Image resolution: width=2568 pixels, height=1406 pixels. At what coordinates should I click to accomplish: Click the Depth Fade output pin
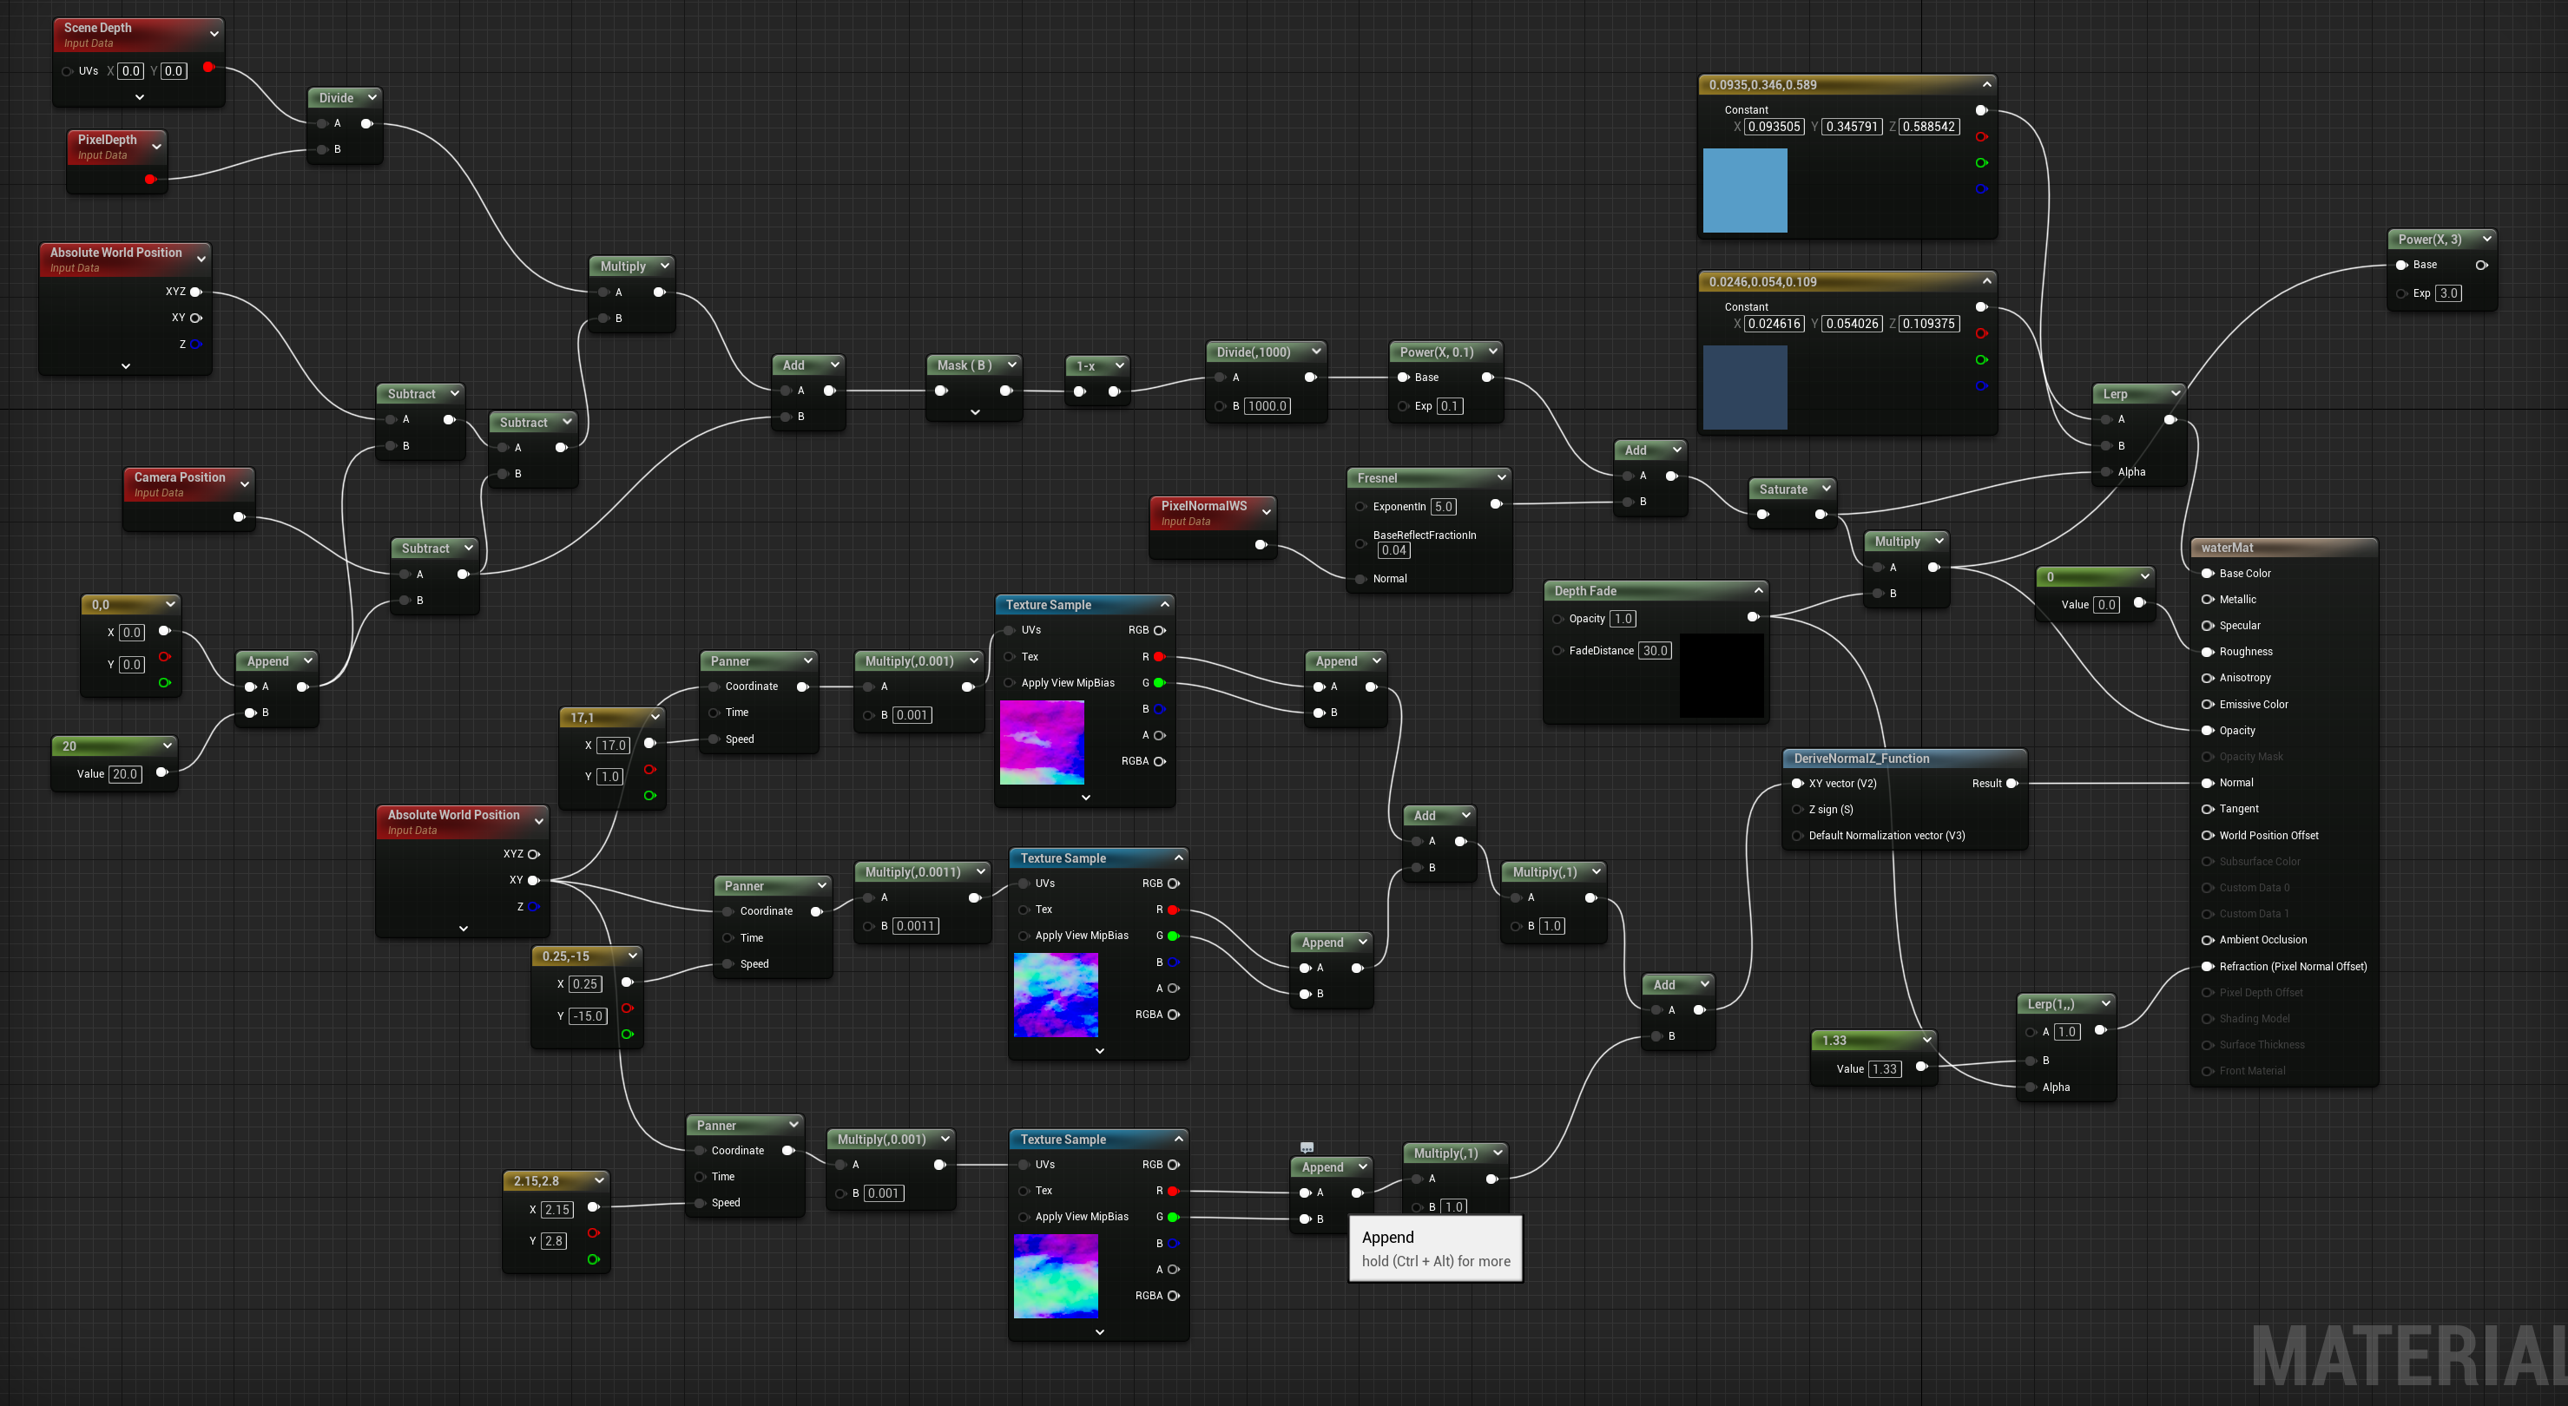click(x=1753, y=618)
